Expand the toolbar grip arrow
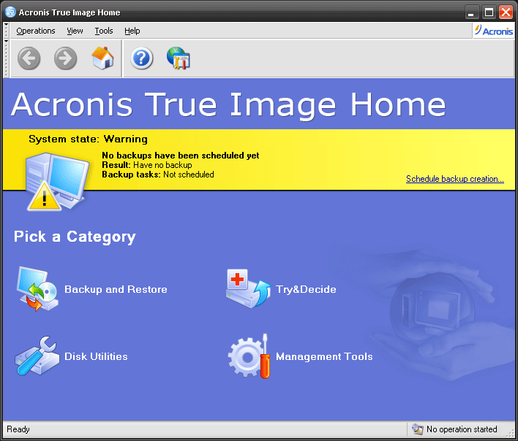This screenshot has height=441, width=518. [x=6, y=41]
